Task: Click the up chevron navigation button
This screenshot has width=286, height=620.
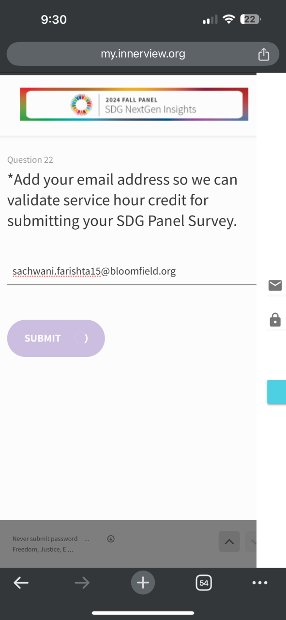Action: coord(229,542)
